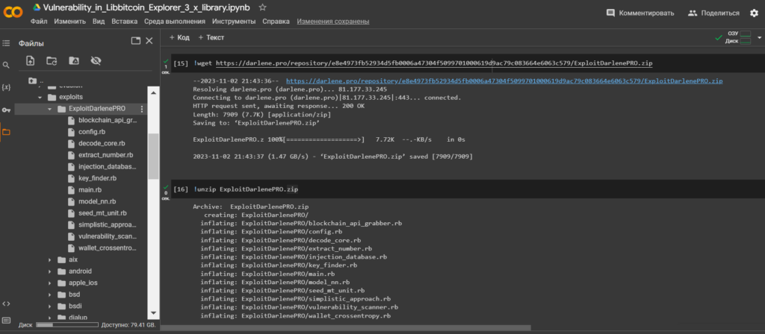Add a code cell with + Код
The width and height of the screenshot is (765, 334).
179,37
